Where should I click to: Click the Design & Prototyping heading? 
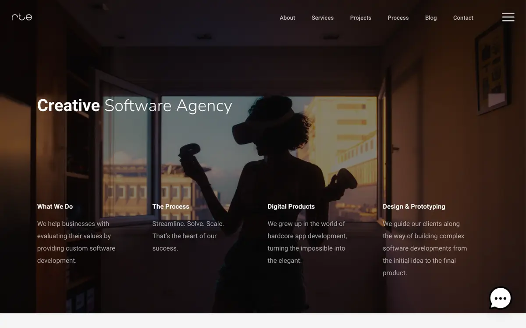(414, 206)
